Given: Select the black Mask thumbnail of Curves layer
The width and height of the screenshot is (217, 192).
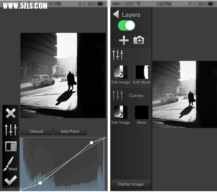Looking at the screenshot, I should [142, 112].
